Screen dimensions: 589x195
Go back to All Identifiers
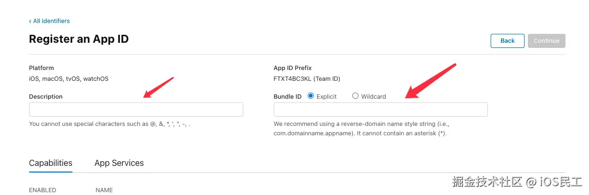coord(49,21)
